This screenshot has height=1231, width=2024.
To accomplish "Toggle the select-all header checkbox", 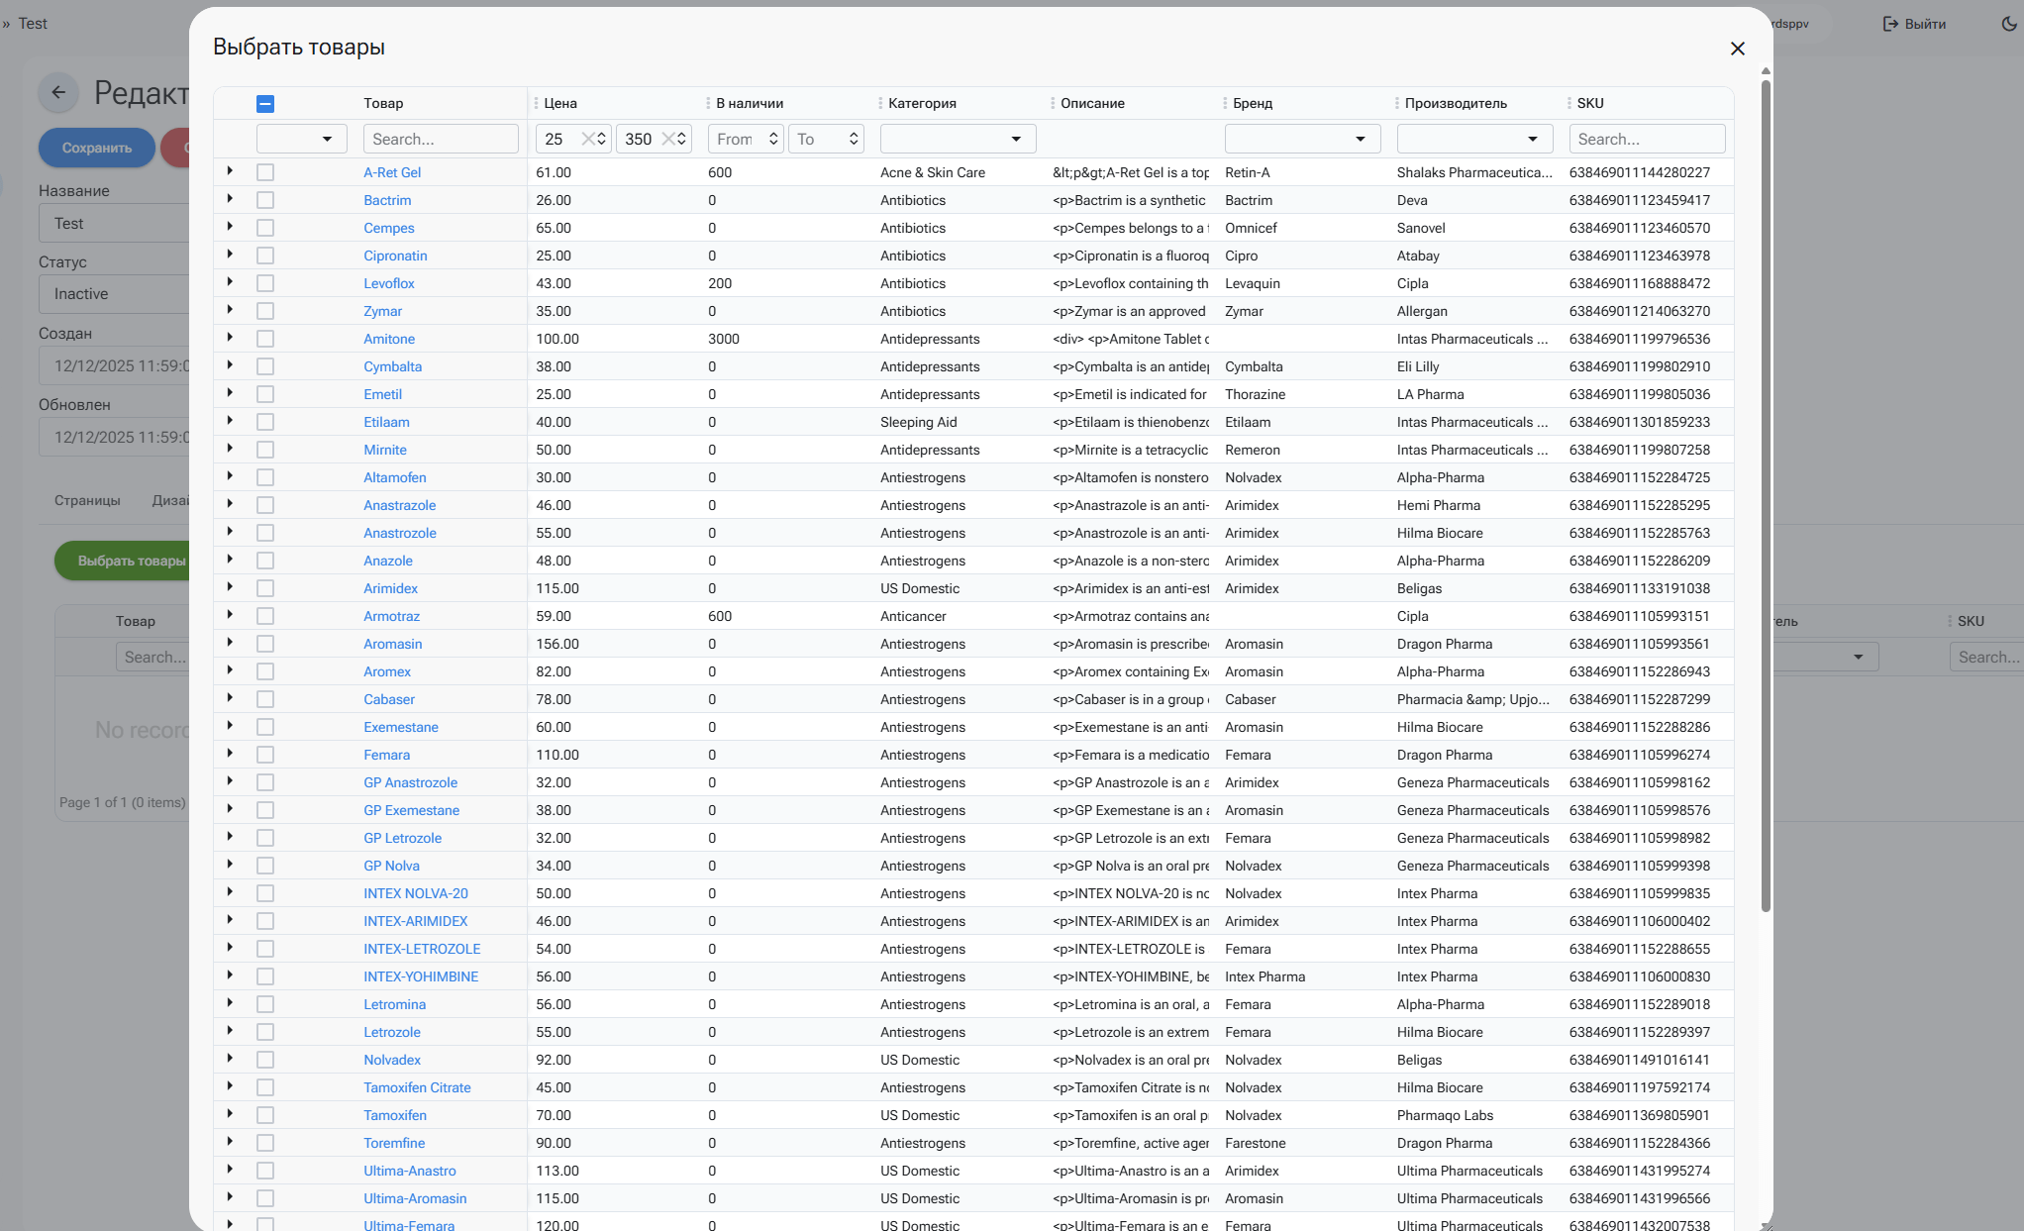I will pyautogui.click(x=265, y=103).
